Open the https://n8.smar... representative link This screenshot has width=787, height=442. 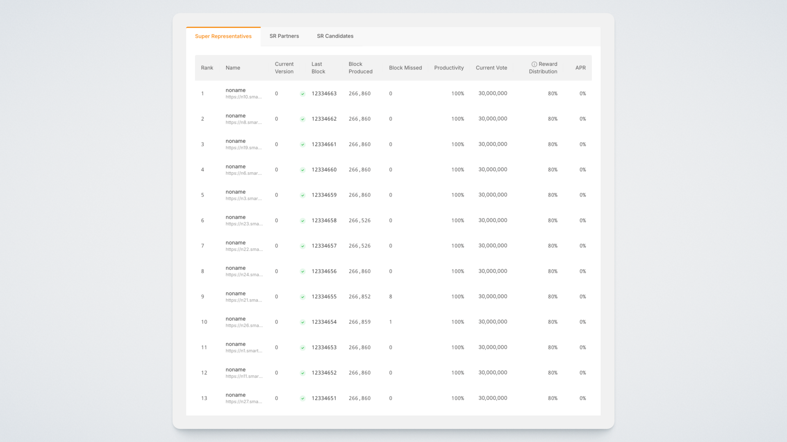coord(243,122)
